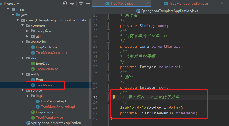The image size is (229, 126).
Task: Collapse the main folder
Action: pos(8,9)
